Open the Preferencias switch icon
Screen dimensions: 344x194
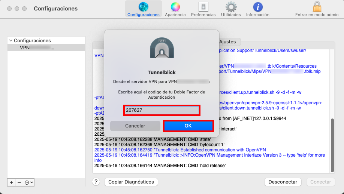(203, 7)
